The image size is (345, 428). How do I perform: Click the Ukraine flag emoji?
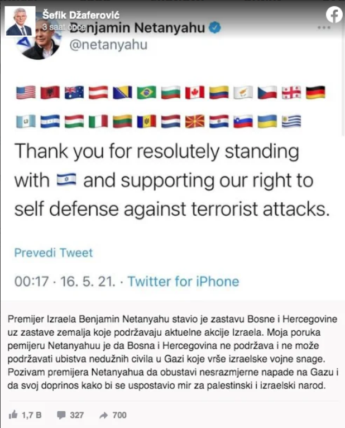267,121
